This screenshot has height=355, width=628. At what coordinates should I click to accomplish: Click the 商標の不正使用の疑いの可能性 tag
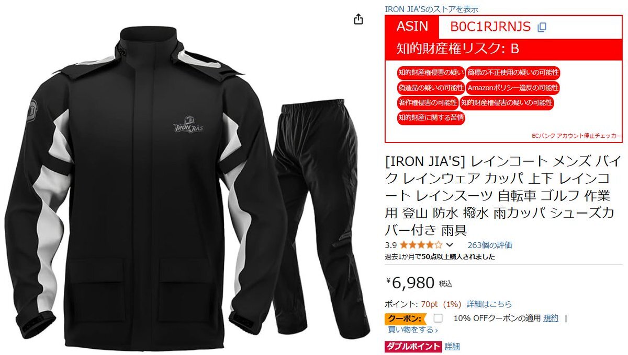[x=513, y=73]
